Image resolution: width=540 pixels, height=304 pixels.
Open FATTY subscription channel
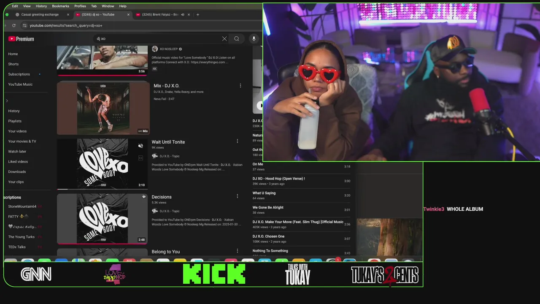click(x=18, y=217)
